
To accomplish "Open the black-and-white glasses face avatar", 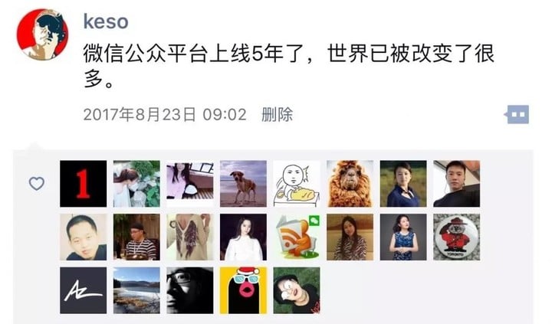I will (190, 290).
